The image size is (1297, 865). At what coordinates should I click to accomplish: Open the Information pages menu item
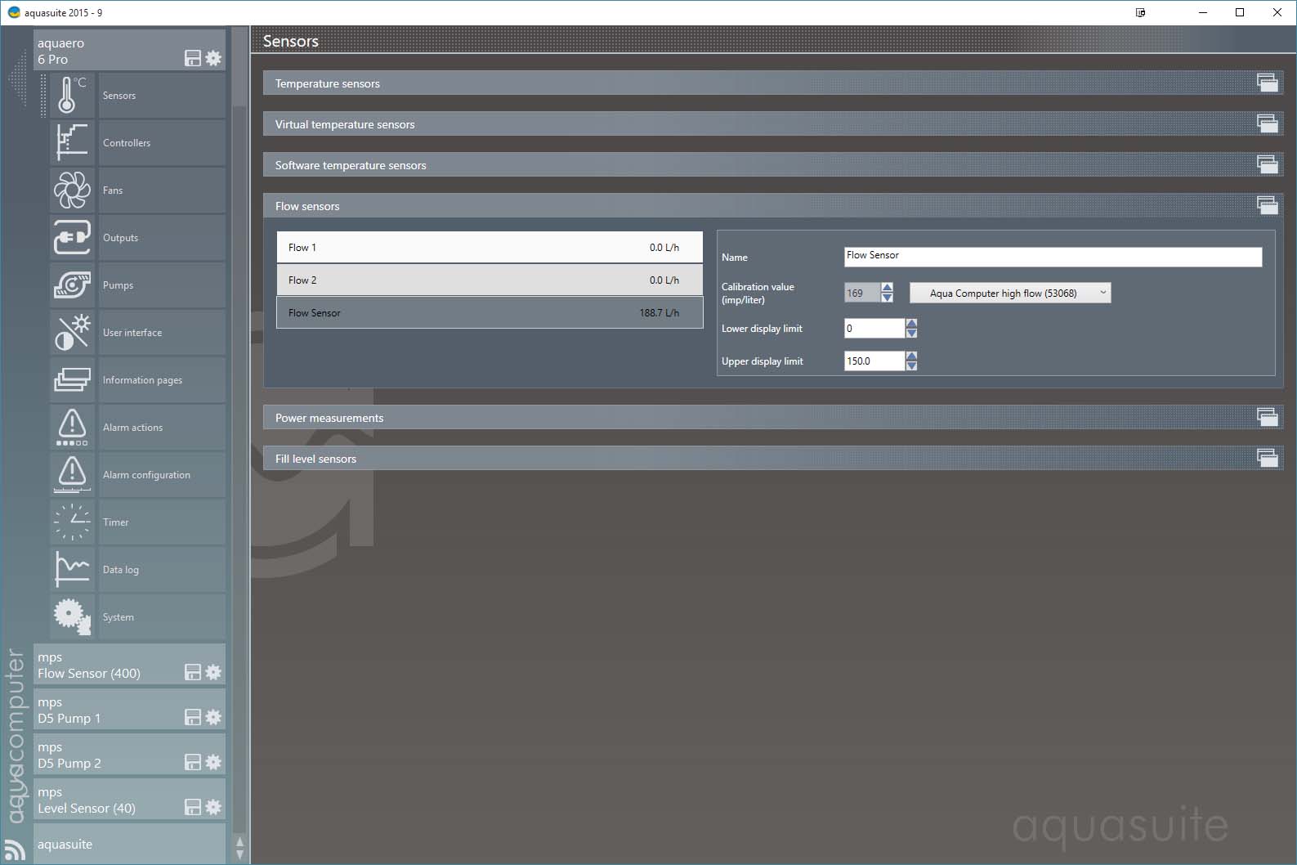[x=142, y=380]
